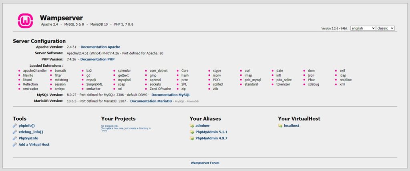The image size is (410, 171).
Task: Click the MySQL Version label
Action: 50,95
